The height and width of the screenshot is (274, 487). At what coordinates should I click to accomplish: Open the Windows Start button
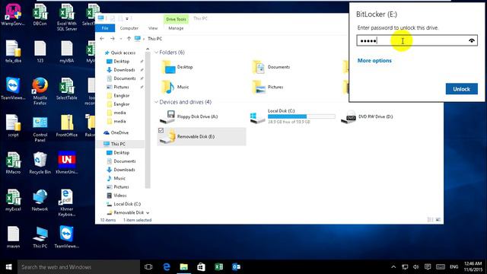tap(8, 267)
